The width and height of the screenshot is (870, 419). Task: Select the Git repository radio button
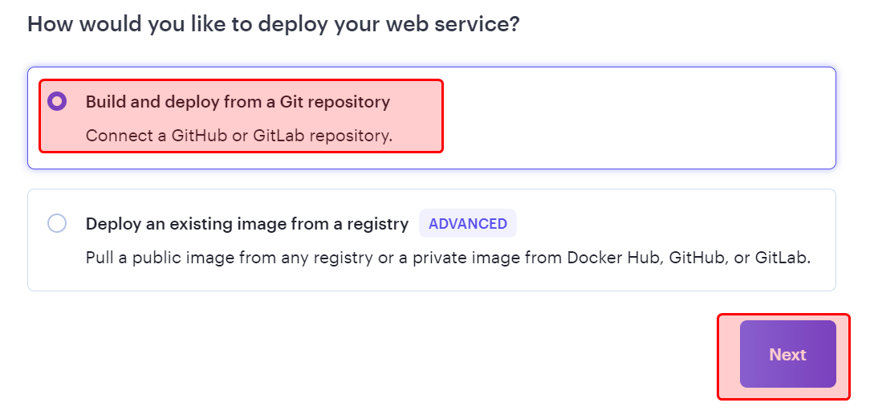pos(57,102)
